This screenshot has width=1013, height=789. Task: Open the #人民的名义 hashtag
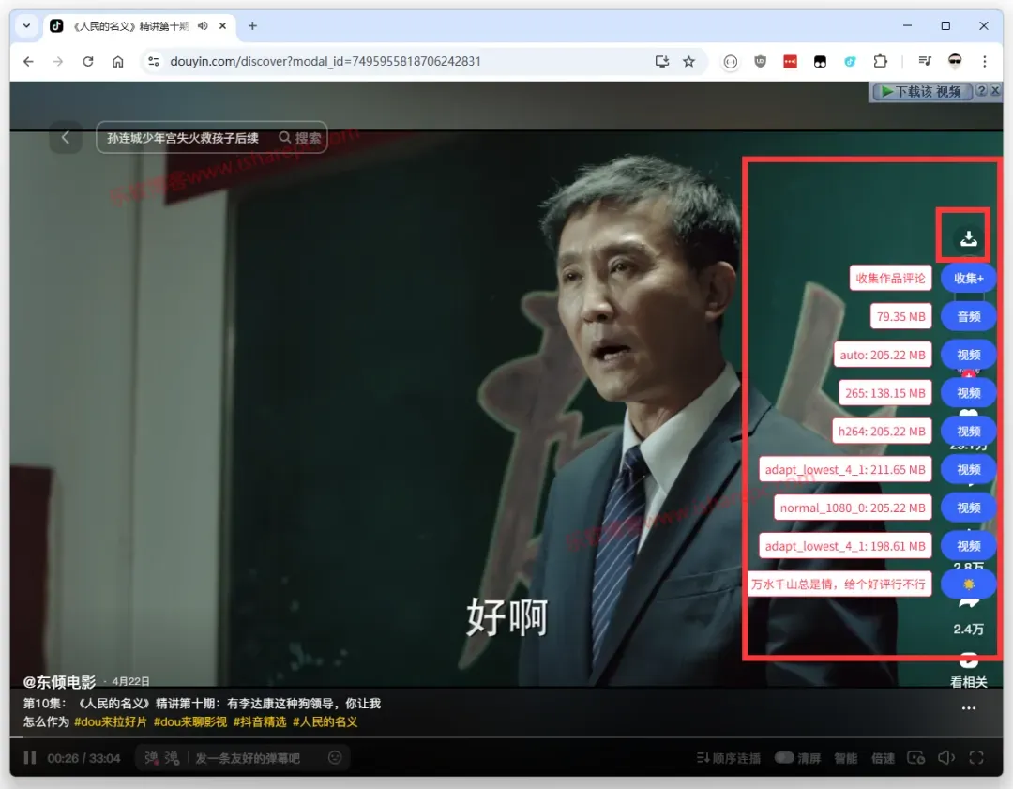coord(325,721)
